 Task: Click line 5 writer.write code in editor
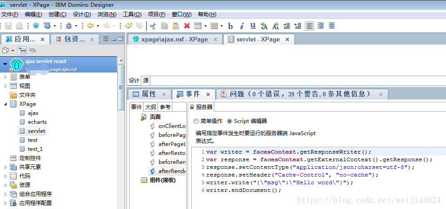pyautogui.click(x=279, y=182)
